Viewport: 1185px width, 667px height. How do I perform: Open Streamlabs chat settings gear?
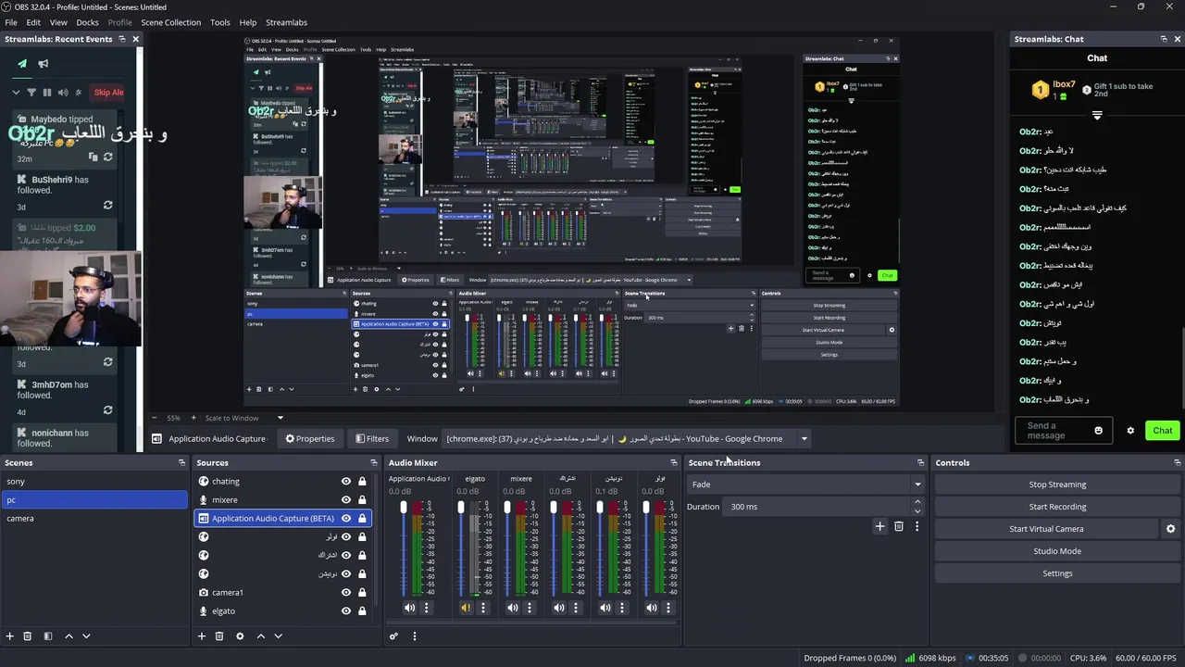tap(1129, 431)
